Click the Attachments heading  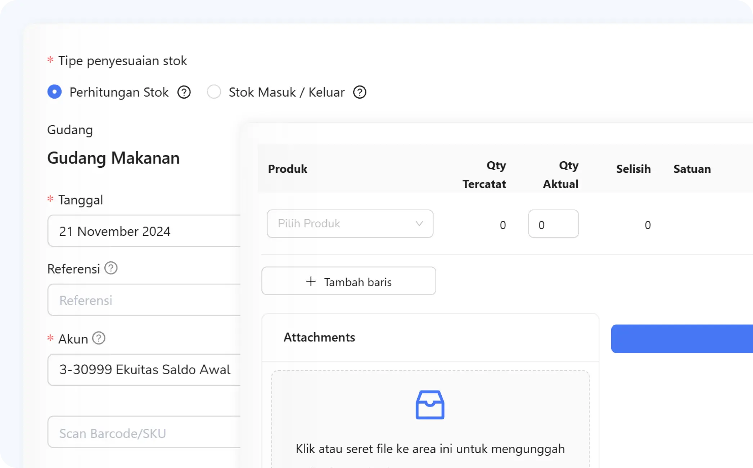319,337
